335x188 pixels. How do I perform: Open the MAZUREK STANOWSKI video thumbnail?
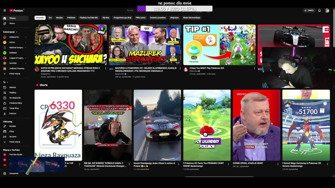pyautogui.click(x=145, y=45)
